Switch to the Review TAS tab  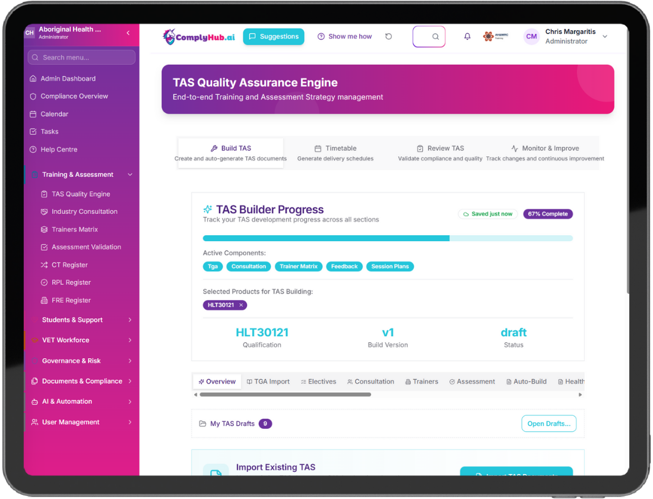pyautogui.click(x=440, y=153)
